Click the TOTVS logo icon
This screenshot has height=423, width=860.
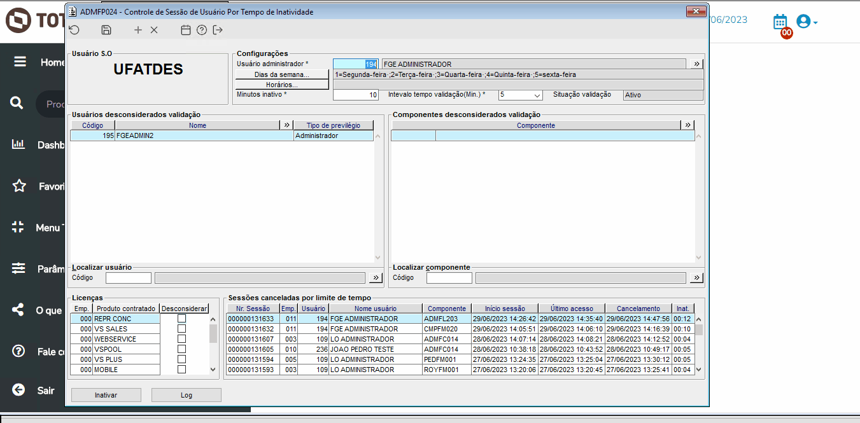click(18, 20)
